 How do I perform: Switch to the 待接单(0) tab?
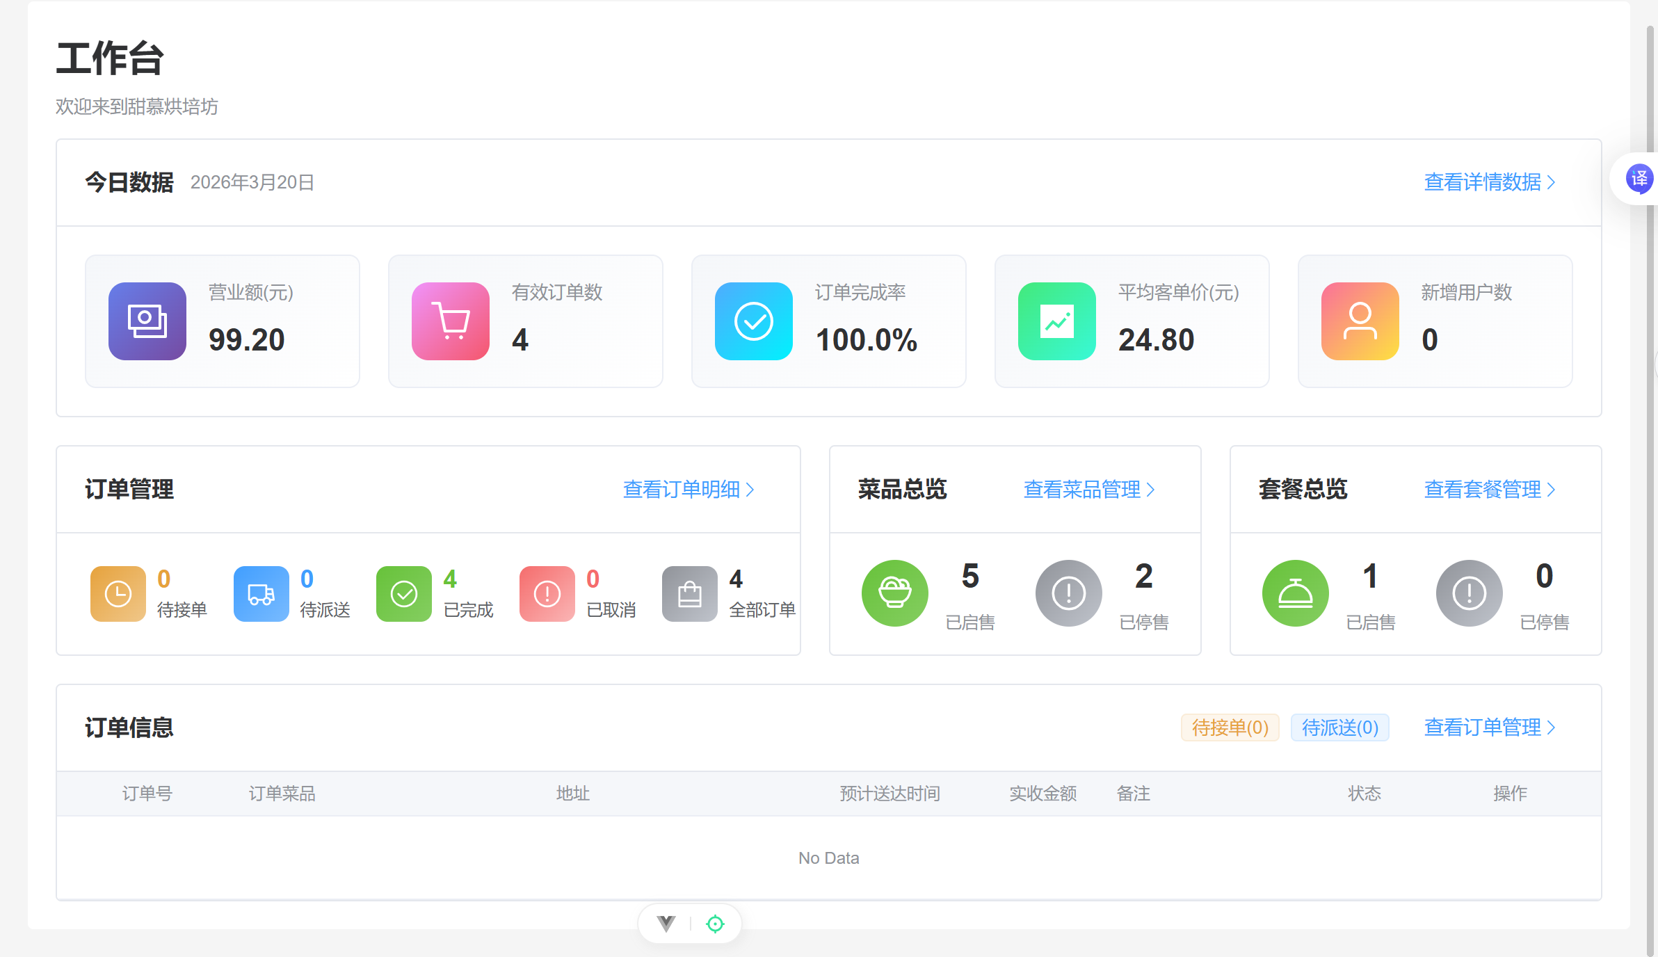click(x=1230, y=727)
